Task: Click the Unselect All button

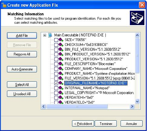Action: (x=22, y=94)
